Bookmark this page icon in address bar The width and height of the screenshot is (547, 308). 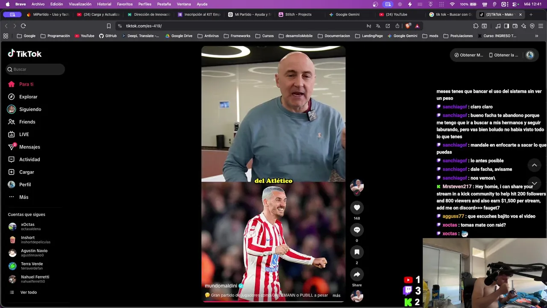(x=109, y=26)
